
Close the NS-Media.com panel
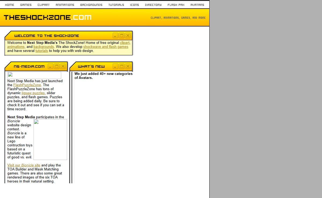63,66
